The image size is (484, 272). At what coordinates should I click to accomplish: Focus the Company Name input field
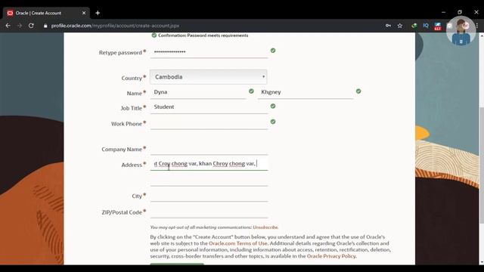click(x=209, y=148)
